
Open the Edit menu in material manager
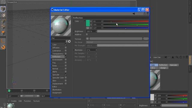coord(20,101)
